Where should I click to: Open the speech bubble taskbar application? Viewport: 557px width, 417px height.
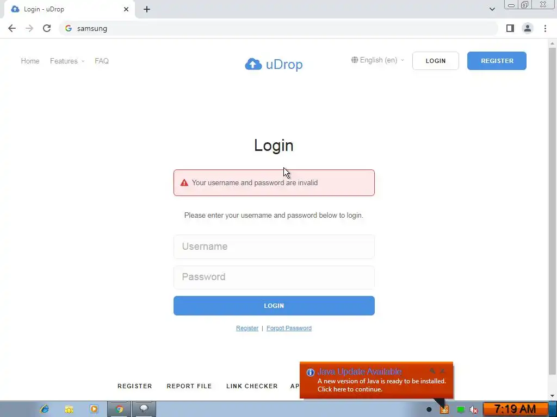(144, 409)
